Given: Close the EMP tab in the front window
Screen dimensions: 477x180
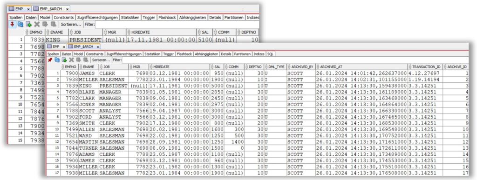Looking at the screenshot, I should pos(64,47).
